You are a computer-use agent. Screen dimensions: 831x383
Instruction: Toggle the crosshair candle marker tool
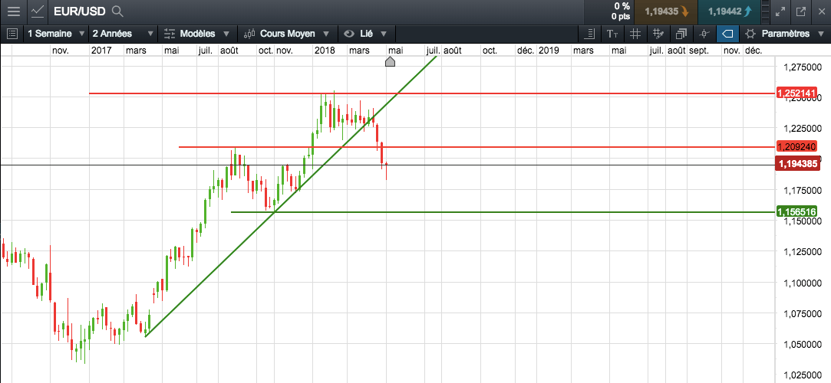coord(704,34)
